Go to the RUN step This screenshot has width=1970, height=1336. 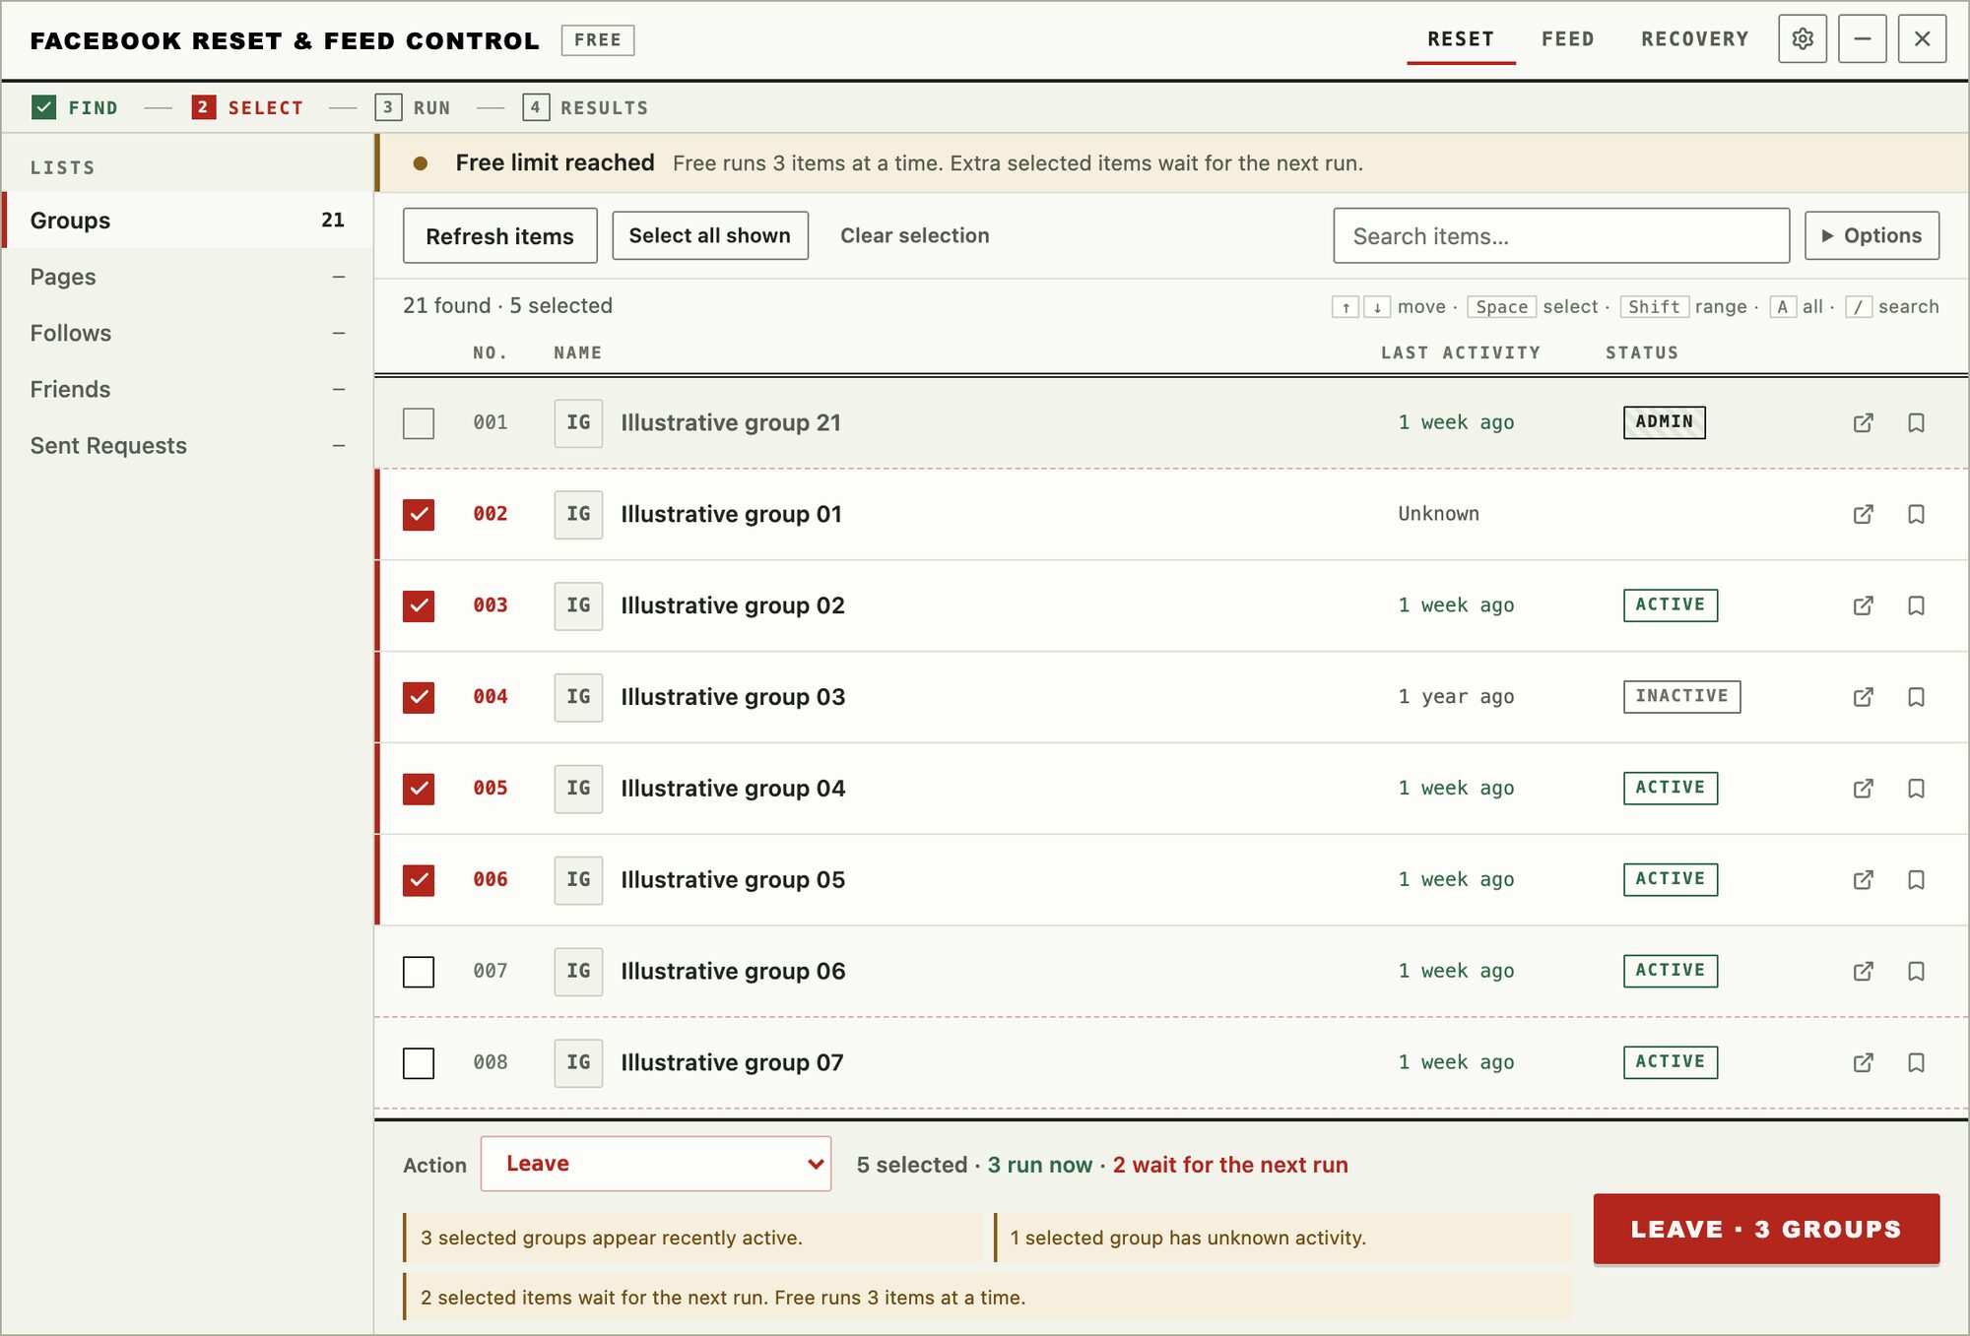(x=413, y=107)
